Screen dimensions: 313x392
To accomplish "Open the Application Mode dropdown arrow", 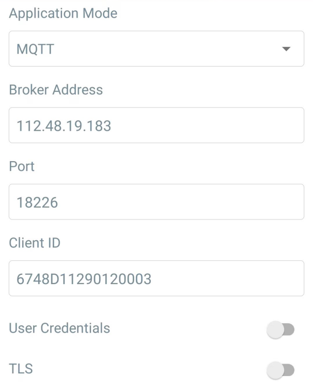I will (286, 49).
